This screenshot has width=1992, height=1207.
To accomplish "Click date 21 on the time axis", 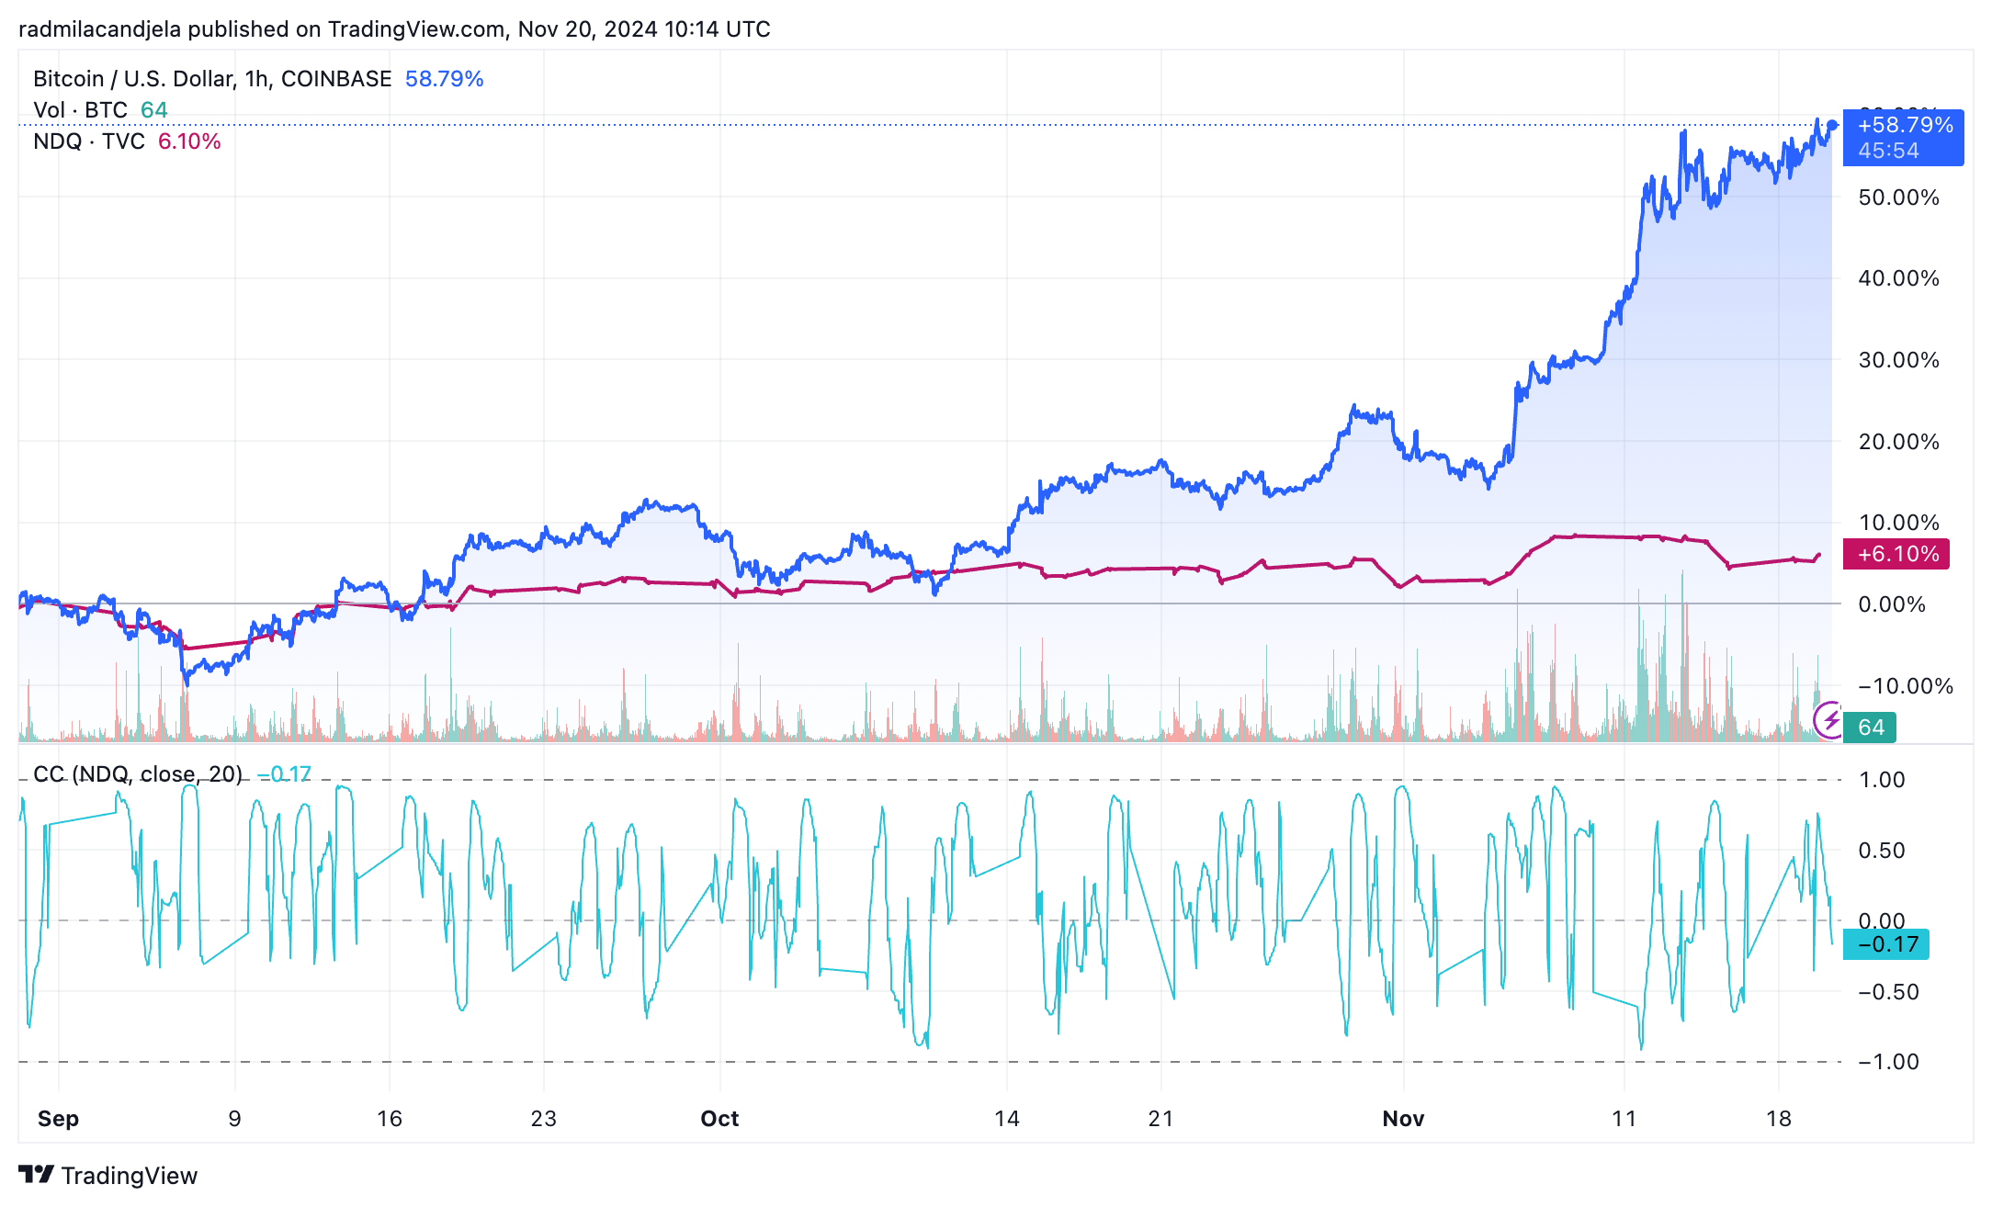I will pos(1161,1119).
